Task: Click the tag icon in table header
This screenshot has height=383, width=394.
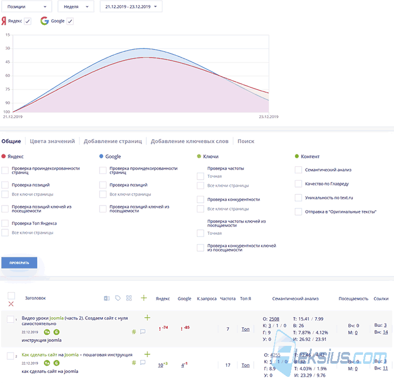Action: (x=118, y=298)
